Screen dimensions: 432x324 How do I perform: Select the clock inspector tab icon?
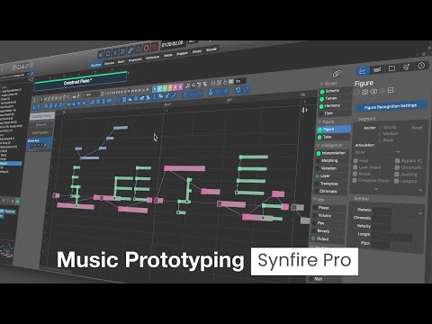[x=421, y=66]
